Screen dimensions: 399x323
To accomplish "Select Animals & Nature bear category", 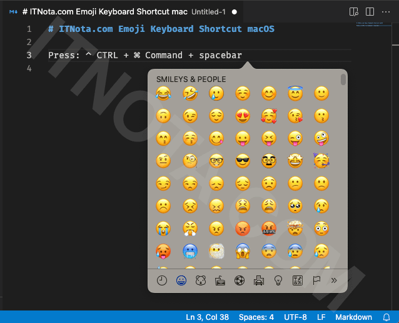I will tap(201, 280).
